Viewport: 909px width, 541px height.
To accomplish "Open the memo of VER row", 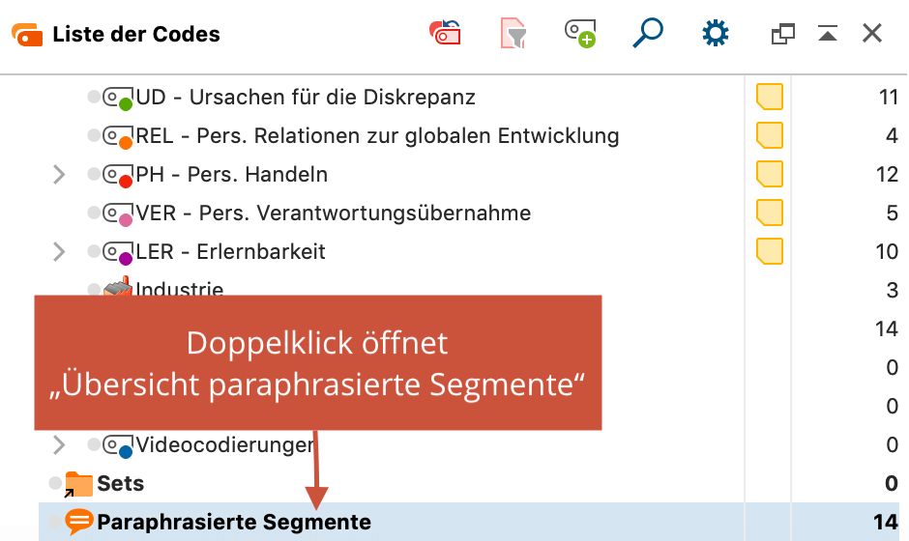I will pyautogui.click(x=770, y=214).
